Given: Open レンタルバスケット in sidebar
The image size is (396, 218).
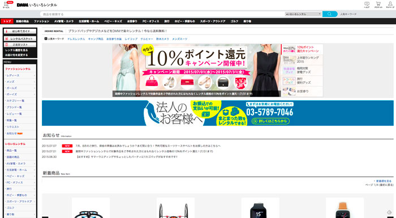Looking at the screenshot, I should [20, 39].
